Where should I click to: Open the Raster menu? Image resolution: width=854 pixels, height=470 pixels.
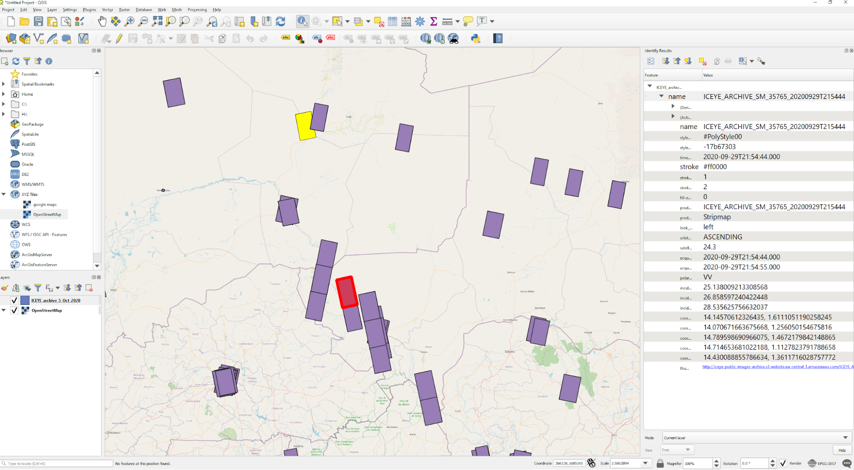pos(124,9)
